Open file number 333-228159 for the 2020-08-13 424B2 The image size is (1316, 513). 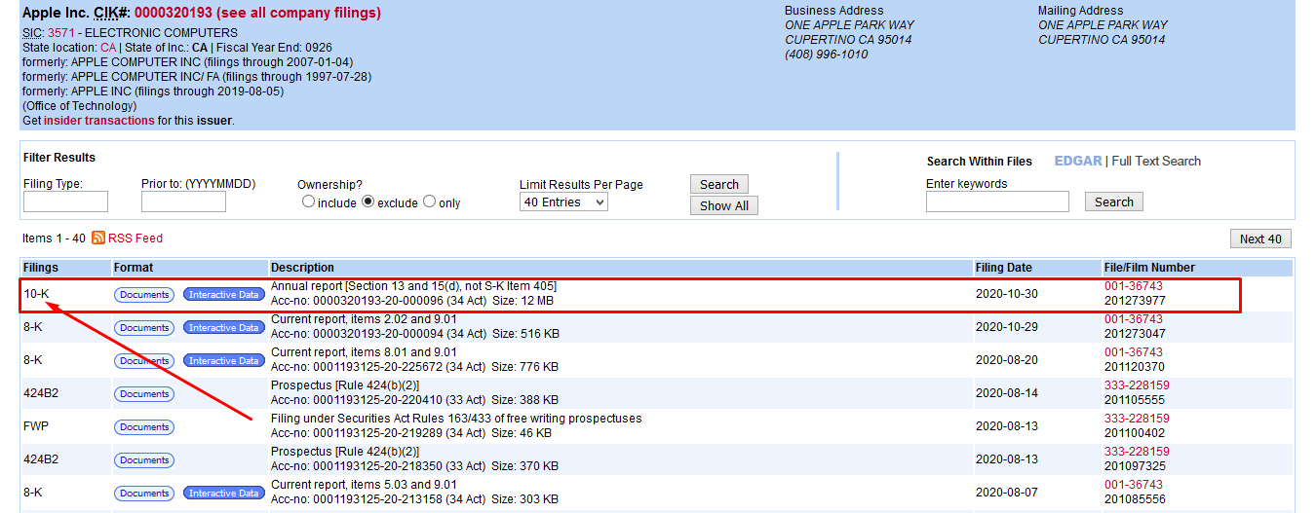click(1137, 452)
